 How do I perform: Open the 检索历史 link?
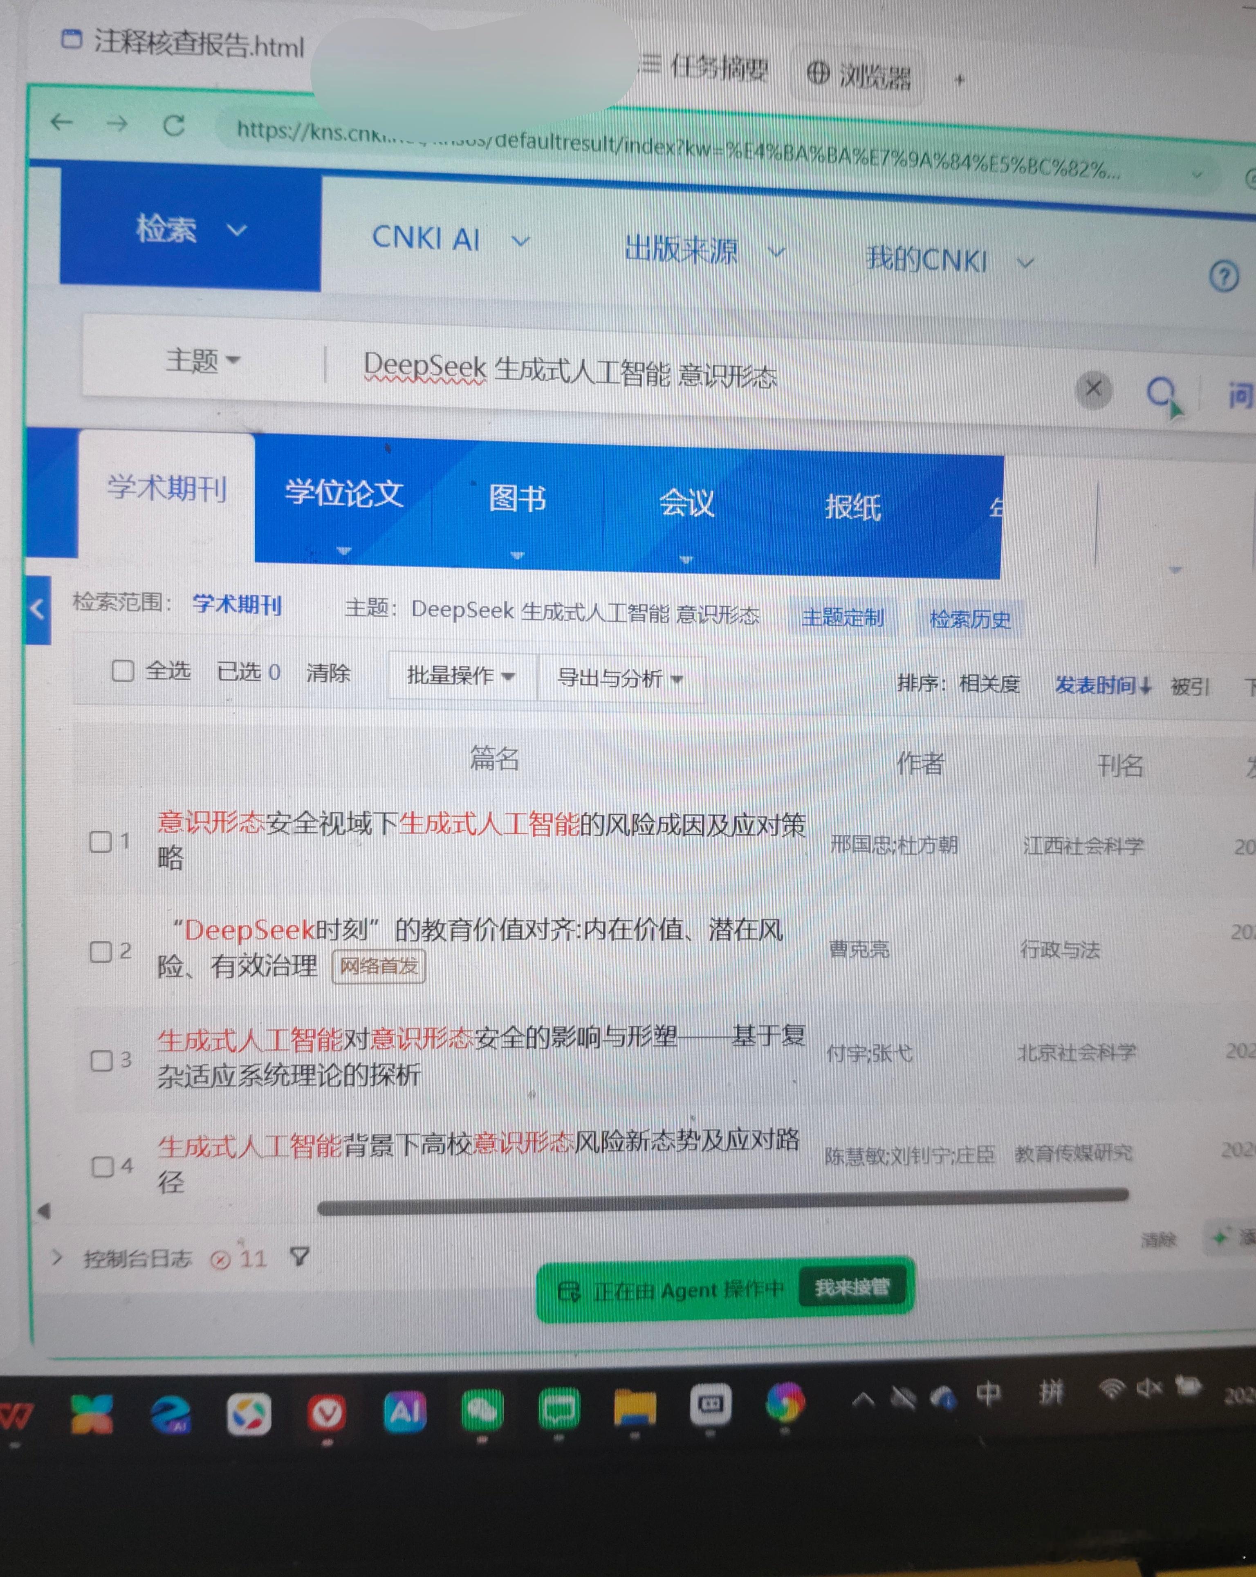click(970, 620)
